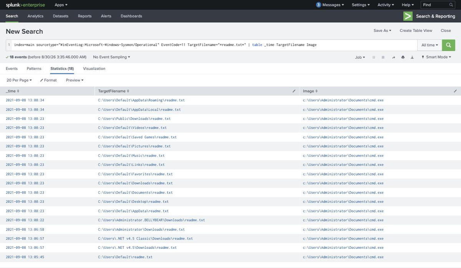Open the Format options

48,80
